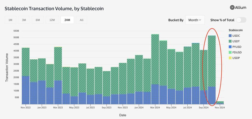Click the 300B y-axis label
The width and height of the screenshot is (252, 119).
(16, 64)
